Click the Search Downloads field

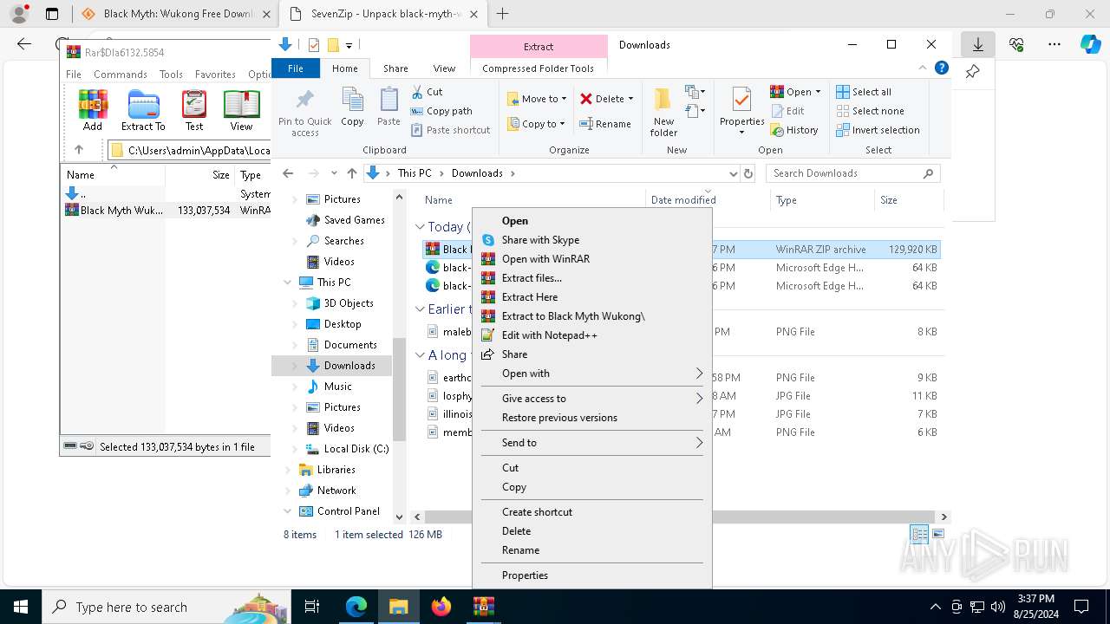click(853, 173)
